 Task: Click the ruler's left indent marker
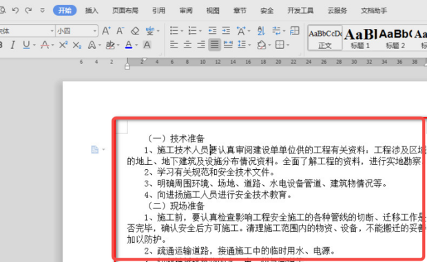127,67
